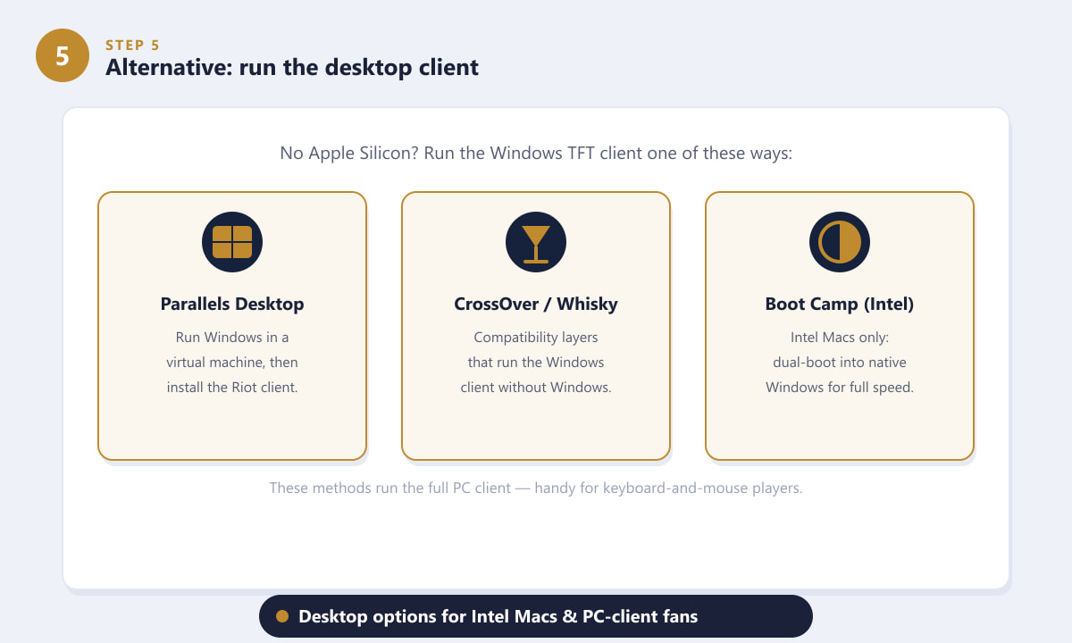Click the text 'virtual machine, then'
The width and height of the screenshot is (1072, 643).
point(232,363)
